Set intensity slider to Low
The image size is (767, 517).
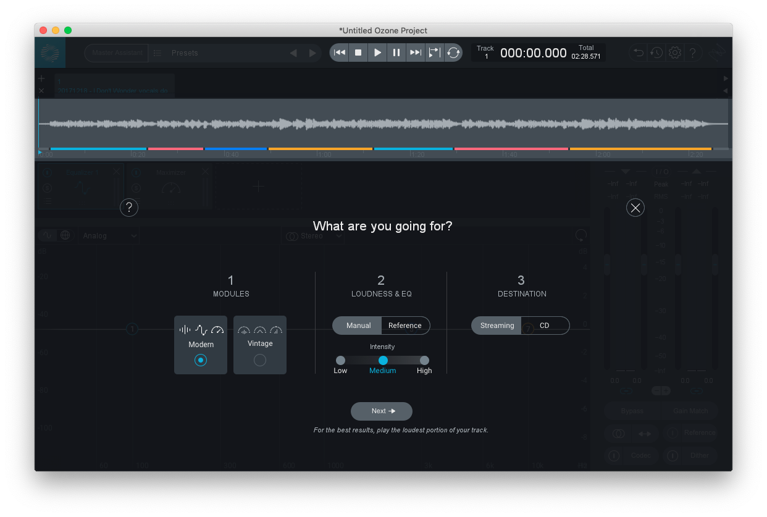point(340,360)
